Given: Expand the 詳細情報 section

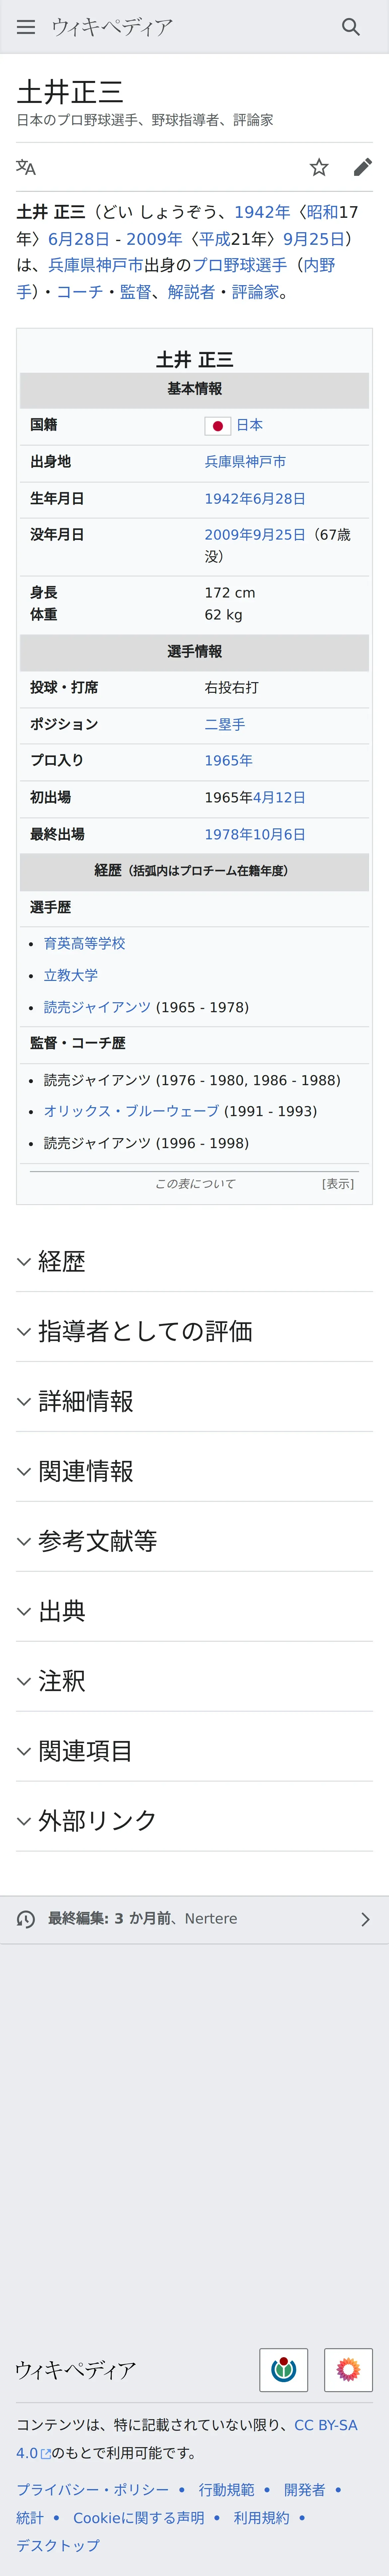Looking at the screenshot, I should [86, 1401].
